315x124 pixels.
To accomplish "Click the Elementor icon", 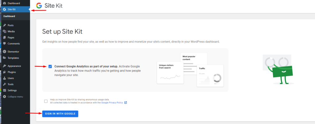I will click(x=4, y=52).
